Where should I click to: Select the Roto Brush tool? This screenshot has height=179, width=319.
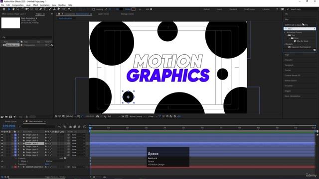coord(64,9)
